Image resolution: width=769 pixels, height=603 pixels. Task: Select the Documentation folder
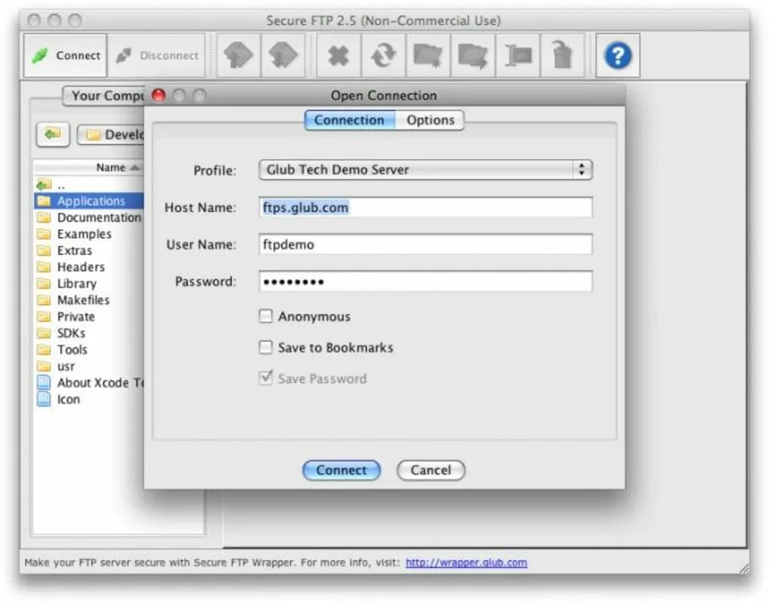88,218
